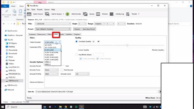Select Quick access in Explorer sidebar
Image resolution: width=194 pixels, height=109 pixels.
coord(12,31)
